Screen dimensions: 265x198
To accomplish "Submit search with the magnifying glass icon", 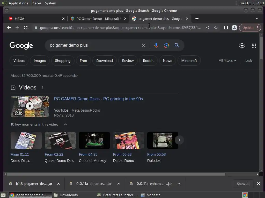I will [177, 45].
